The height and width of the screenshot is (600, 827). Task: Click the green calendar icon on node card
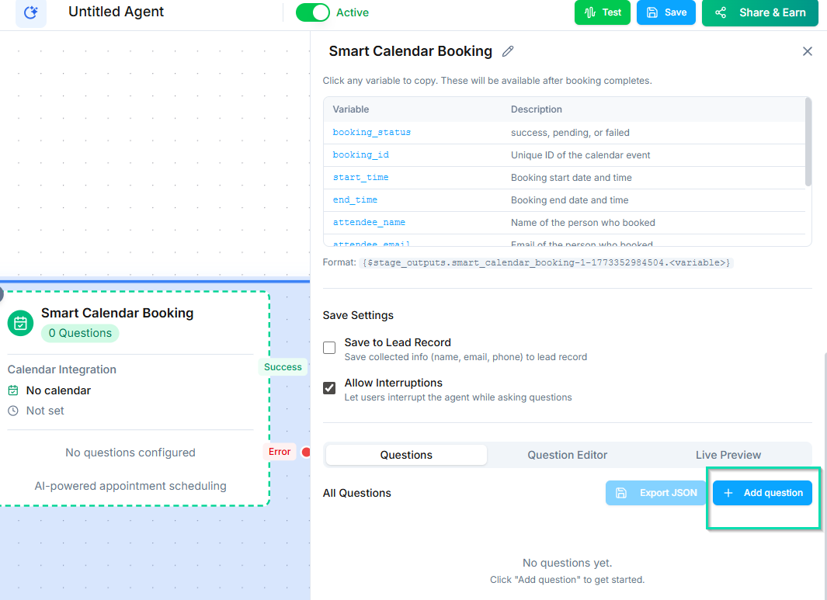(x=20, y=323)
